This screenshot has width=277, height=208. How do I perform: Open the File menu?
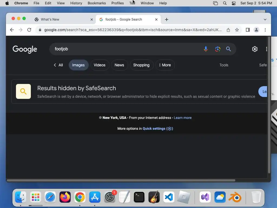pyautogui.click(x=37, y=3)
